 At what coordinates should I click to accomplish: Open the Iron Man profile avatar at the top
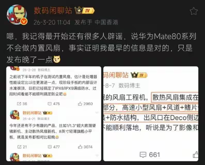point(17,14)
